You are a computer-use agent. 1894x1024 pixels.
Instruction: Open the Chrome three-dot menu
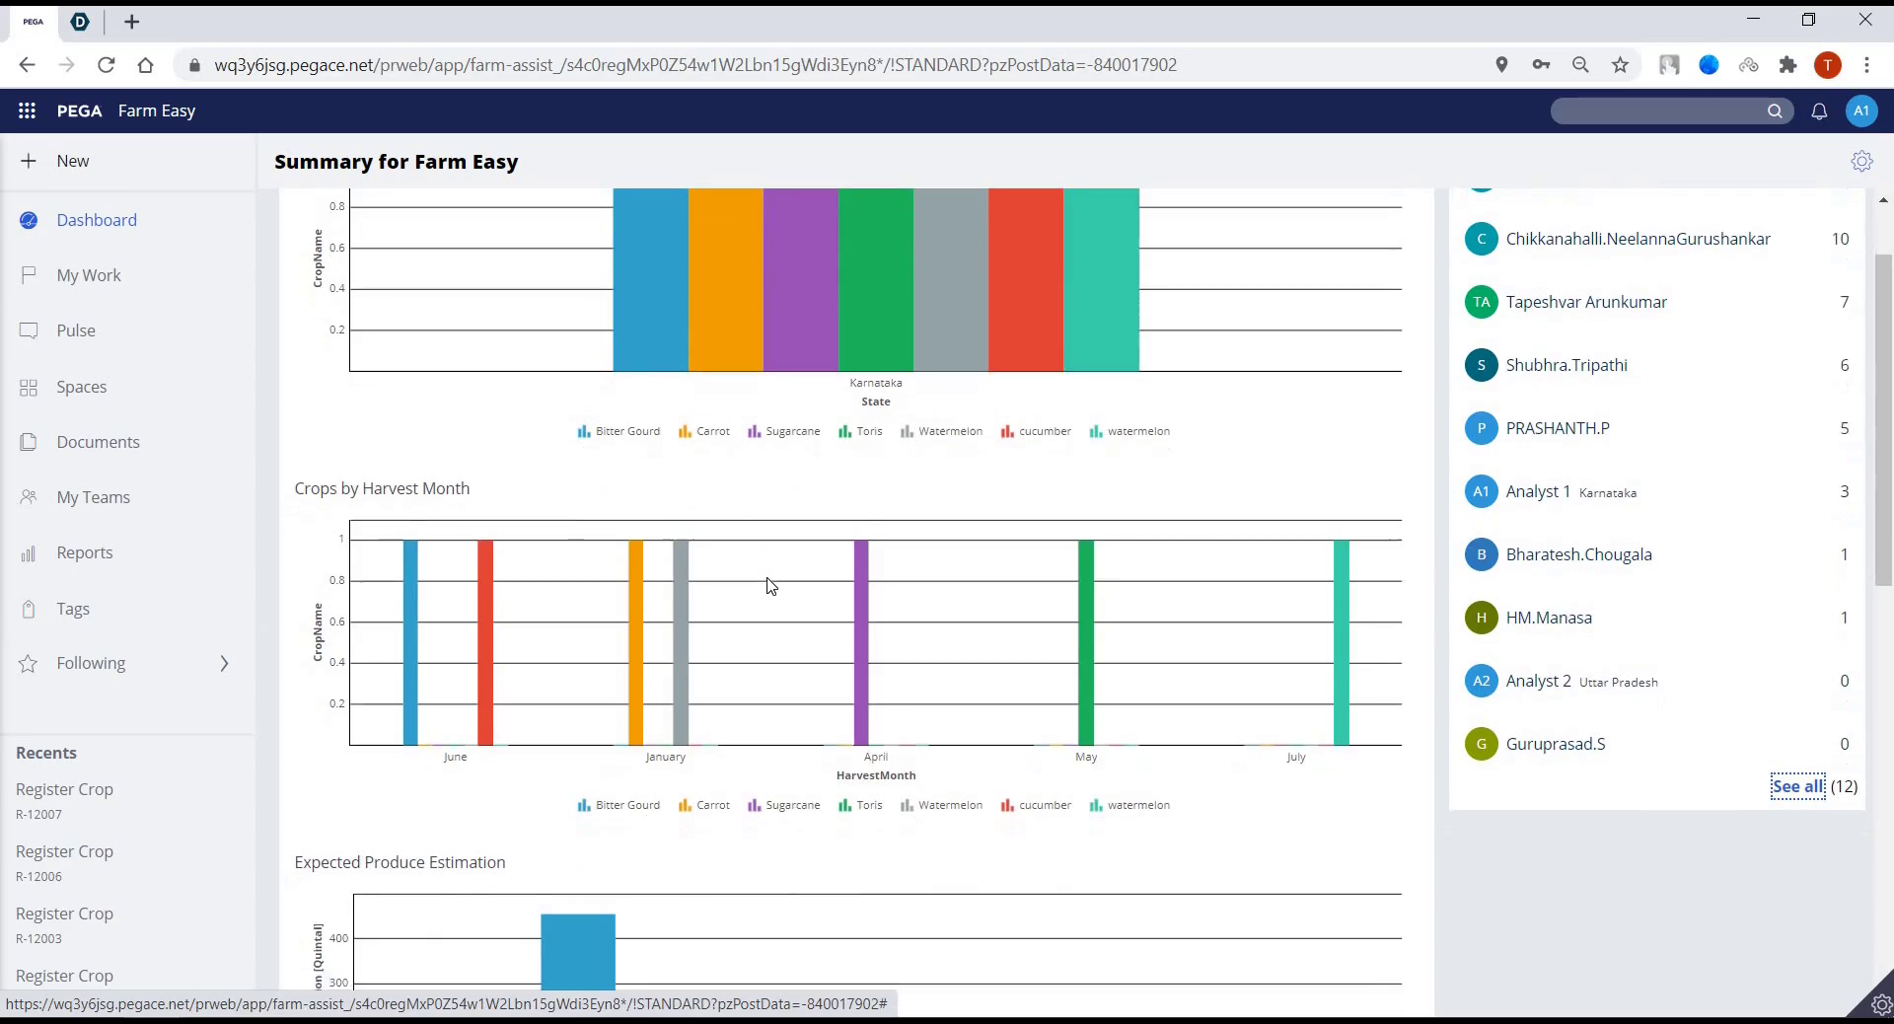(1866, 65)
